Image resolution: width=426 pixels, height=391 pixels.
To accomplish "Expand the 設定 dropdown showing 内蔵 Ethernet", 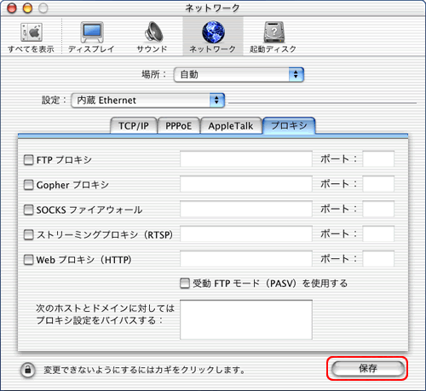I will click(148, 101).
